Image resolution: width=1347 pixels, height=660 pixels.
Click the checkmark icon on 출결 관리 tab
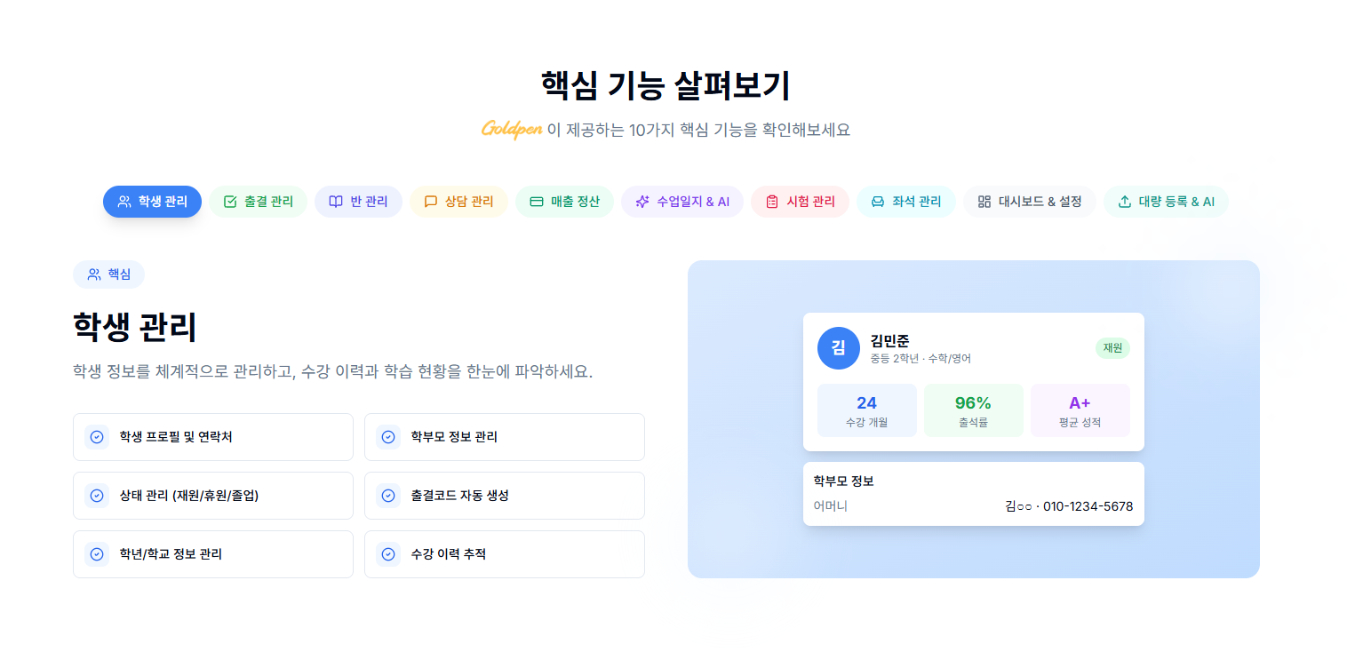pyautogui.click(x=230, y=201)
